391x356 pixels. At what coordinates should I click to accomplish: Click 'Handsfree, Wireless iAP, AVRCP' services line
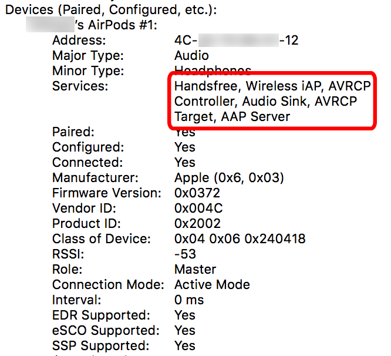point(272,86)
